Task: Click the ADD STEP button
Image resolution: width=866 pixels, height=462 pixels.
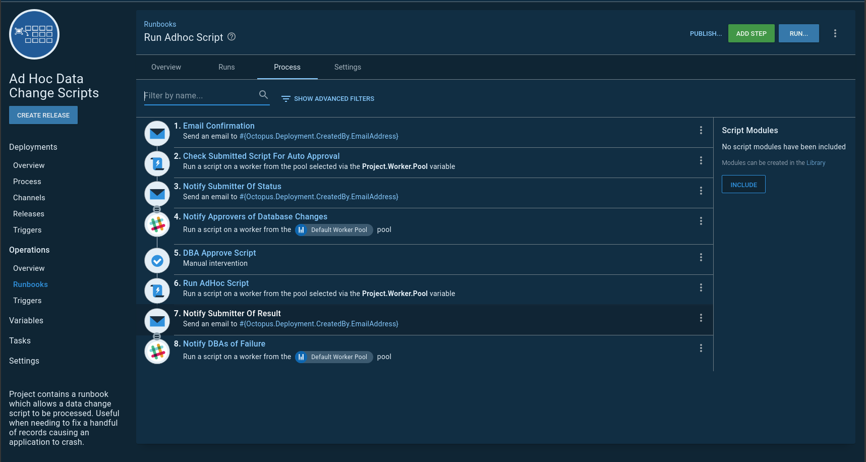Action: (751, 33)
